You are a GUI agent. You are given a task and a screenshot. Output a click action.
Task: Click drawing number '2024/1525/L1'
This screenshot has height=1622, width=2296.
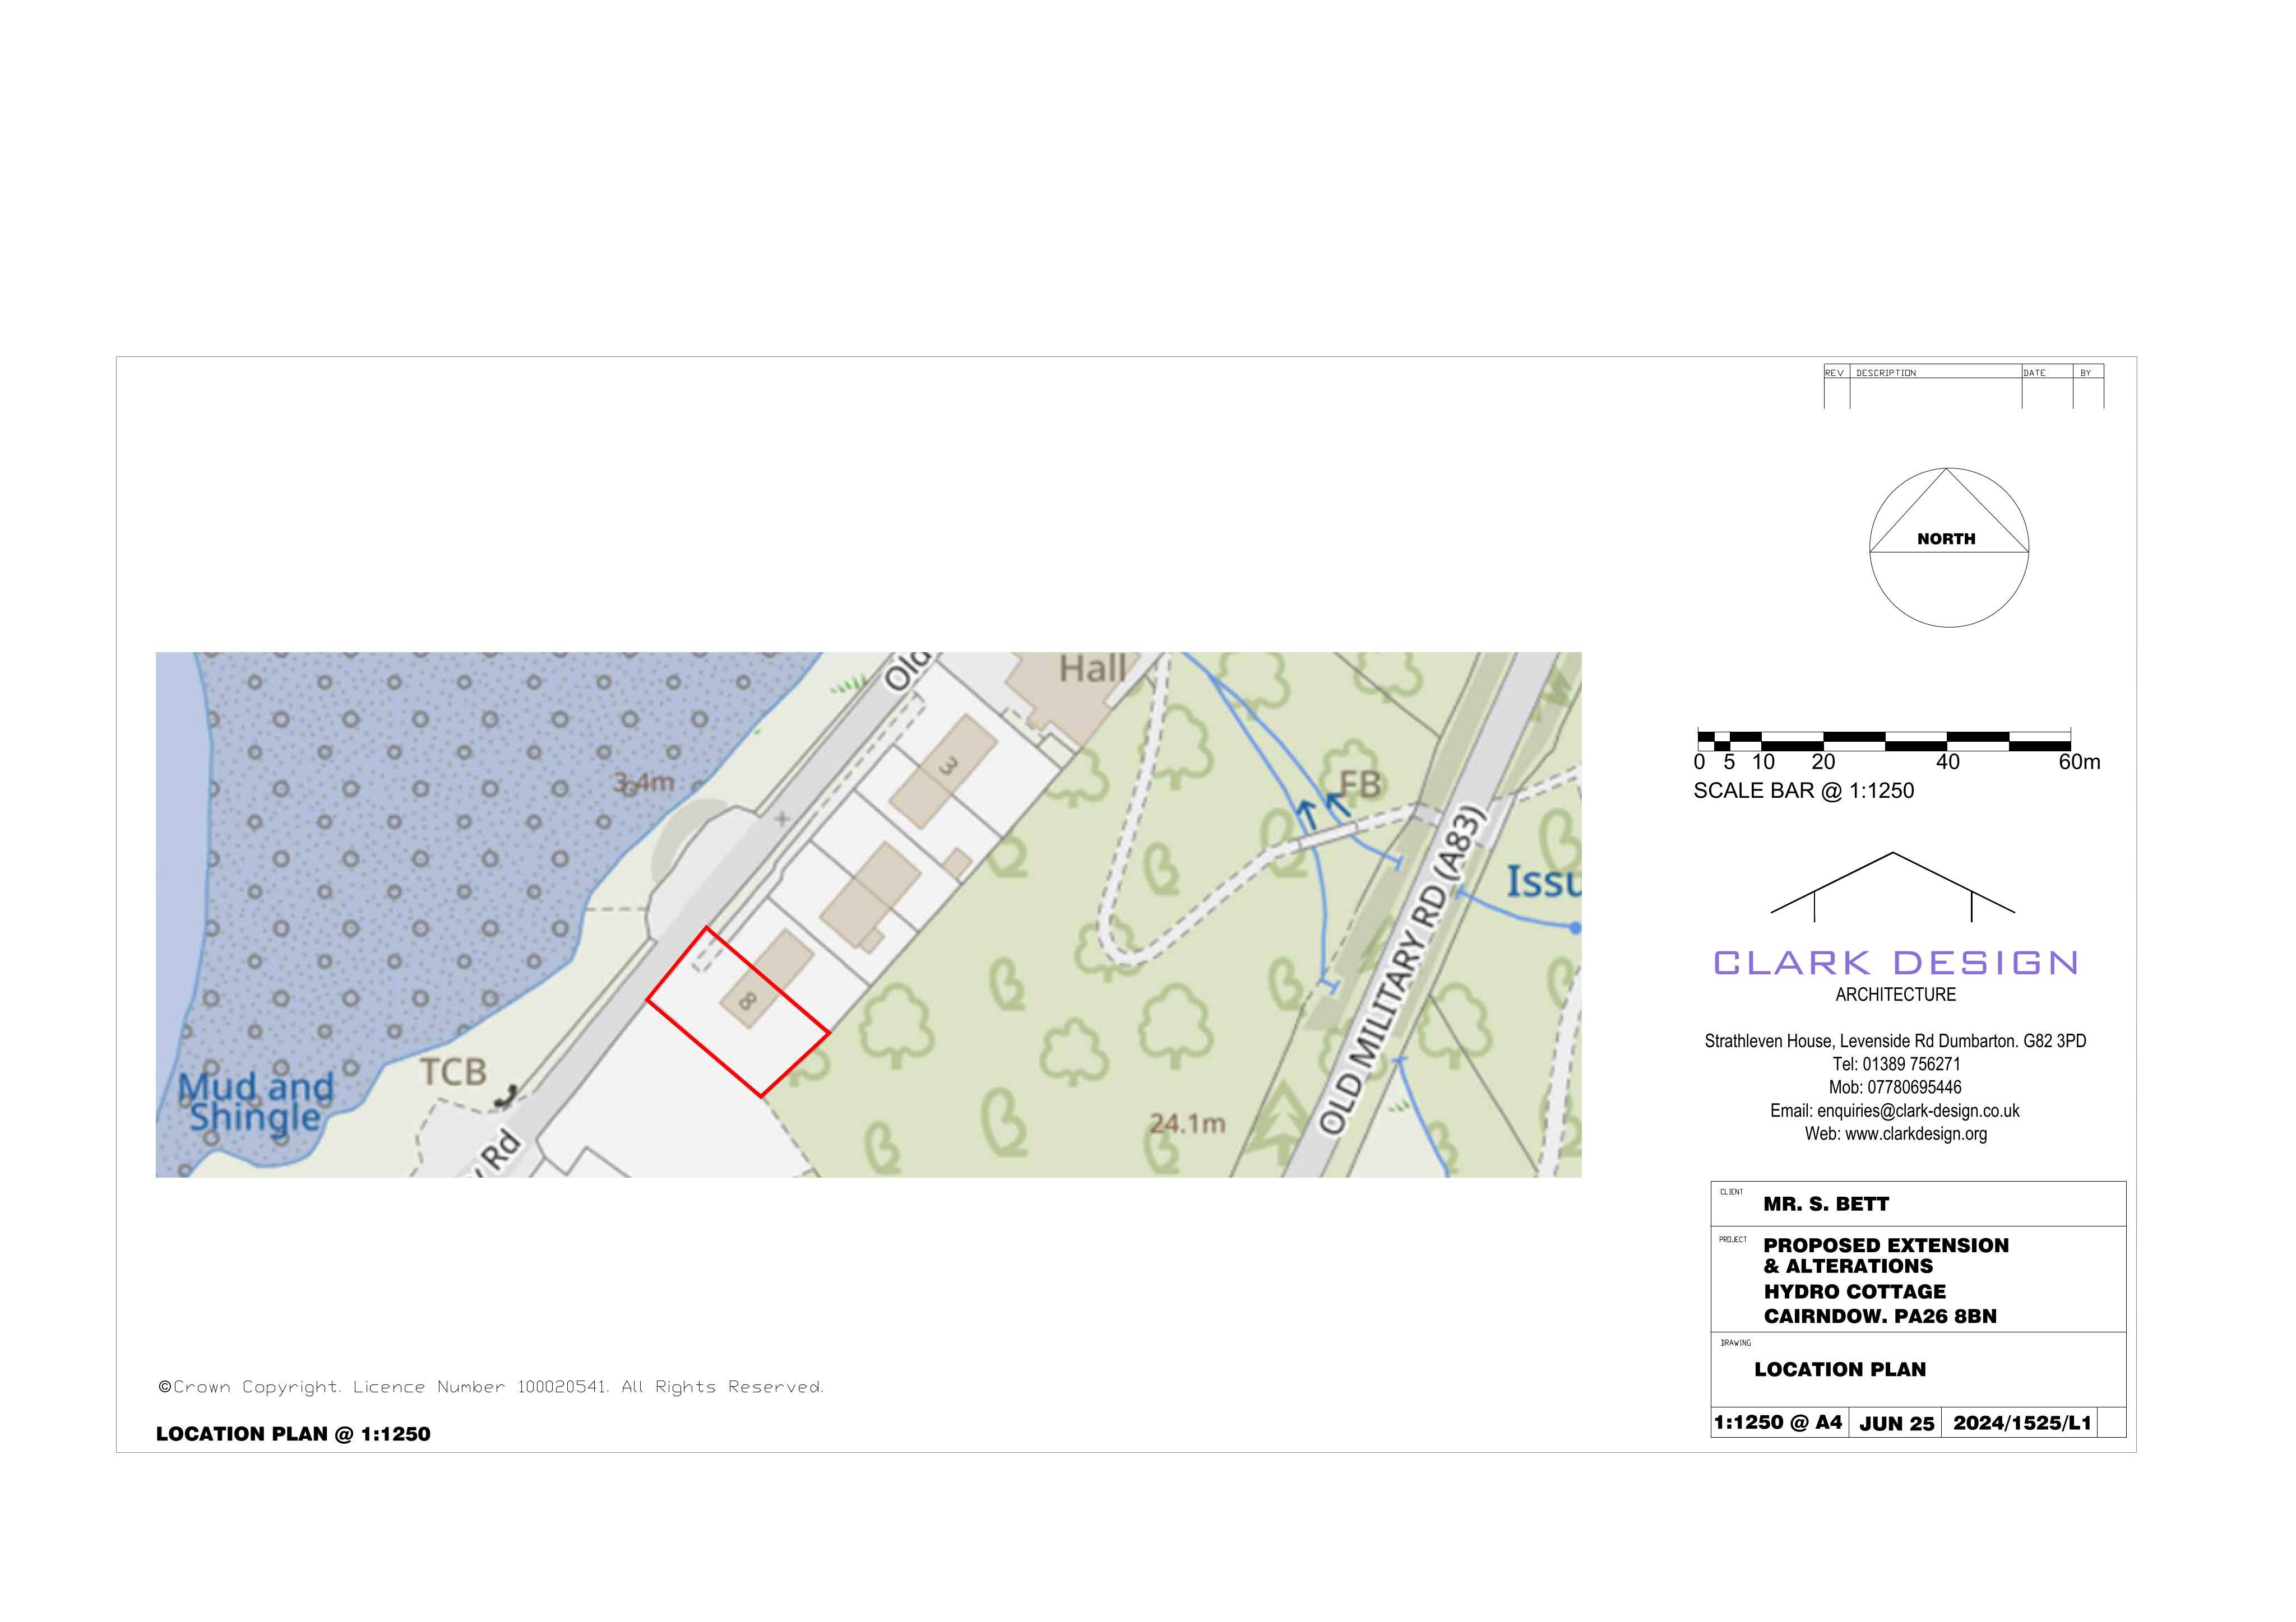[2022, 1423]
